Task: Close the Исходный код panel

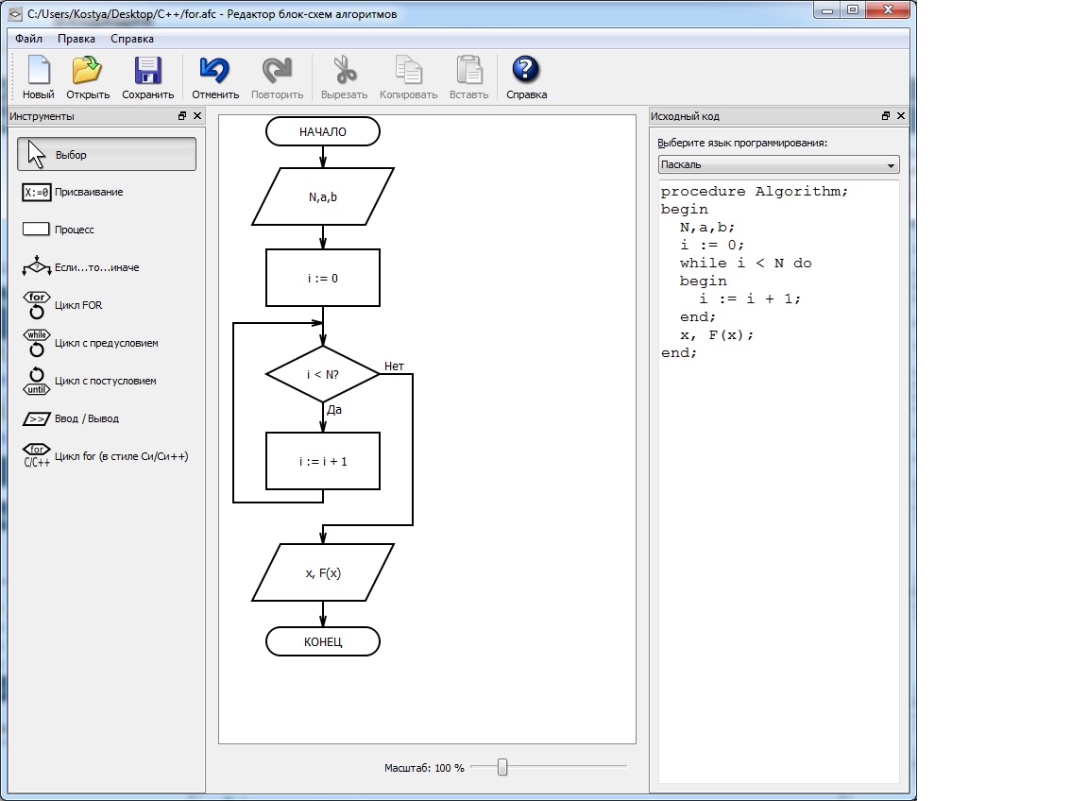Action: [x=901, y=116]
